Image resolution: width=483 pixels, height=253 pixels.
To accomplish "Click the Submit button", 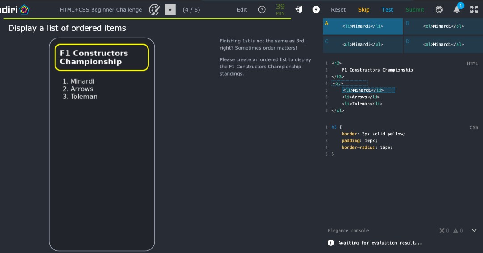I will tap(415, 9).
